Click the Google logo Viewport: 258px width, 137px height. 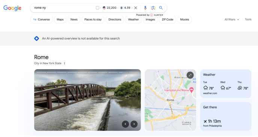tap(12, 8)
